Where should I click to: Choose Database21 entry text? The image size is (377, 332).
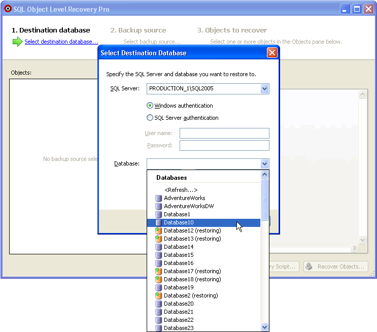click(179, 312)
